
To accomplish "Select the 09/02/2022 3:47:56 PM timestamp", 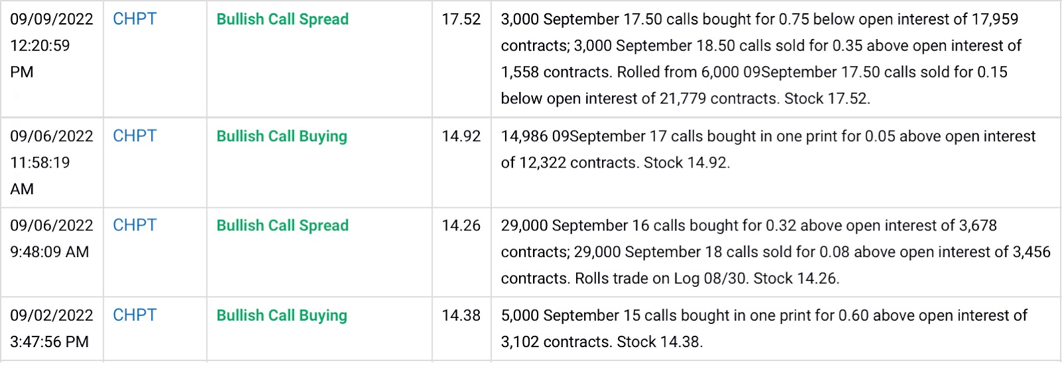I will 51,329.
